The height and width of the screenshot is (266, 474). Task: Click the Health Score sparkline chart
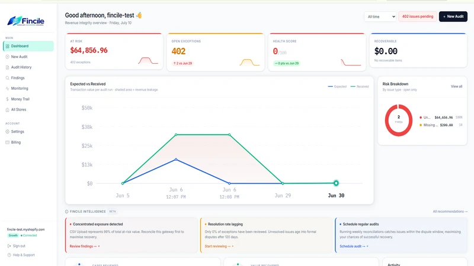pyautogui.click(x=351, y=62)
